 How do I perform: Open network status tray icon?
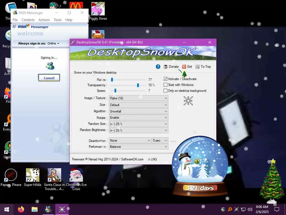click(243, 209)
